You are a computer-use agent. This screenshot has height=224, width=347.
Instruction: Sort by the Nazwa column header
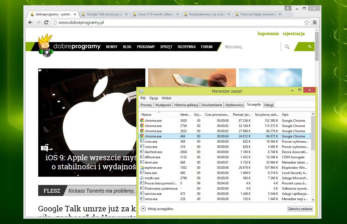click(159, 114)
